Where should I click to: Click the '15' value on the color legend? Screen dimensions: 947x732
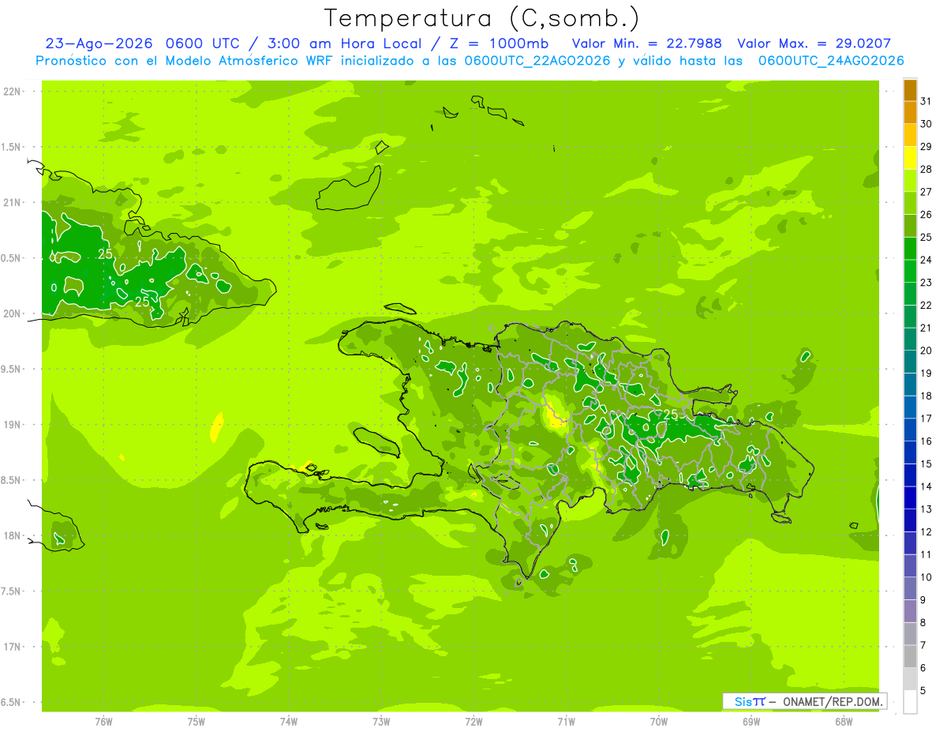(x=926, y=464)
